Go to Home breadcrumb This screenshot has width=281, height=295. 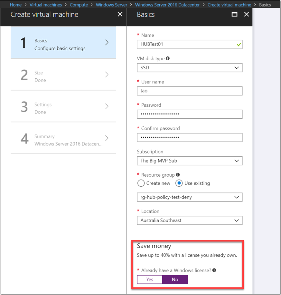(x=15, y=5)
